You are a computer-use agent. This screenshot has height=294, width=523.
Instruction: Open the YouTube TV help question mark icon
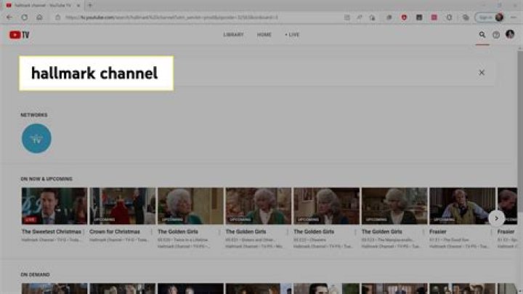(496, 35)
